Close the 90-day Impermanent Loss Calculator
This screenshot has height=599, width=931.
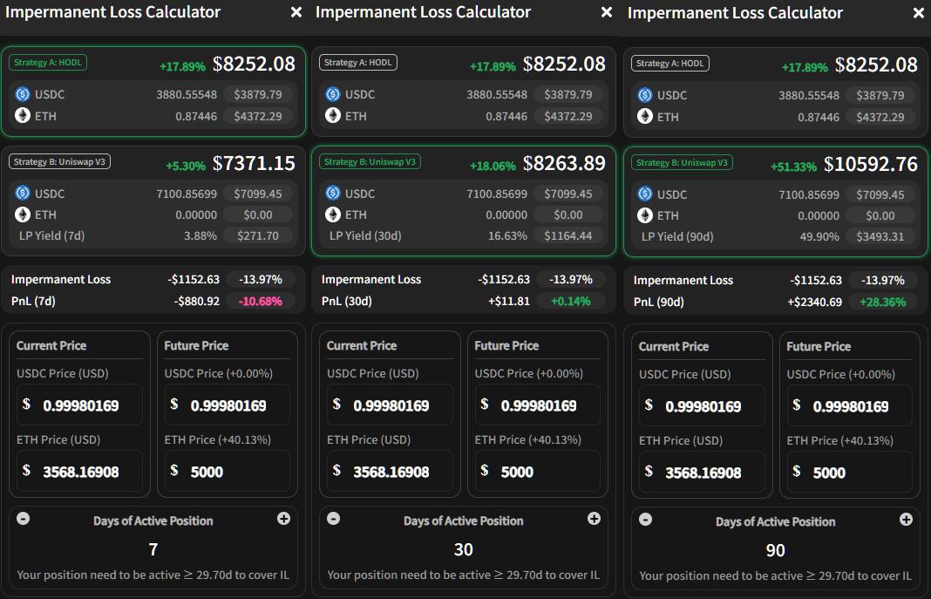click(919, 13)
